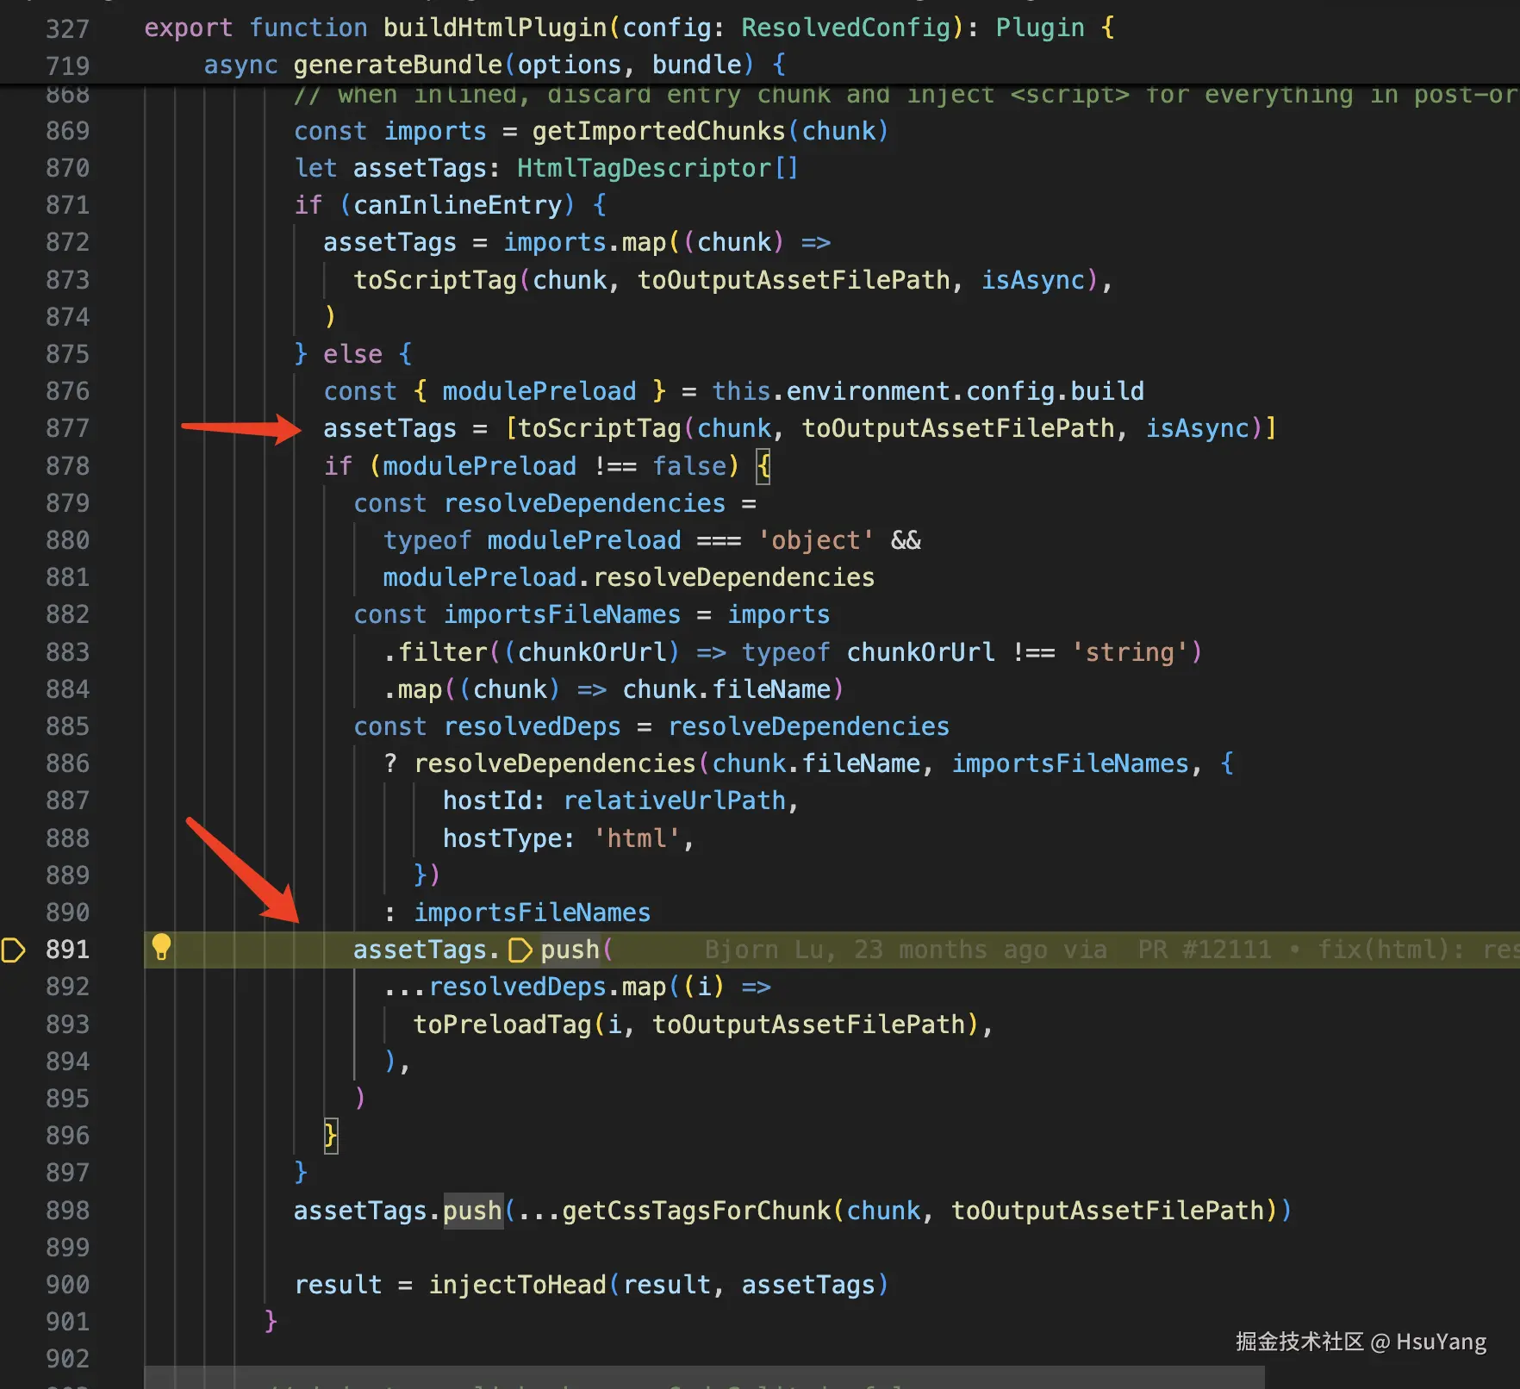
Task: Click toScriptTag call on line 877
Action: [x=600, y=428]
